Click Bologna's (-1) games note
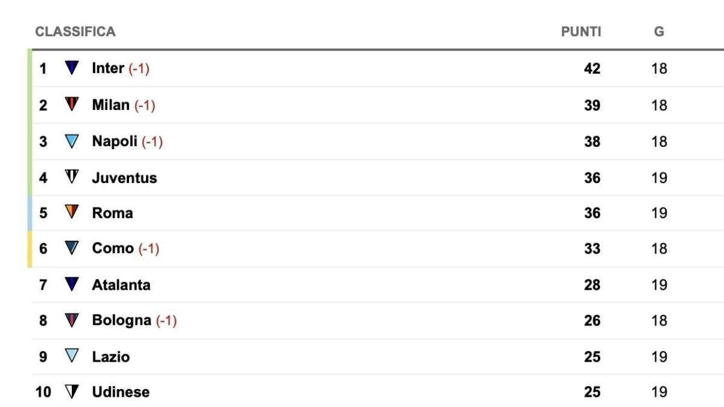 click(167, 321)
